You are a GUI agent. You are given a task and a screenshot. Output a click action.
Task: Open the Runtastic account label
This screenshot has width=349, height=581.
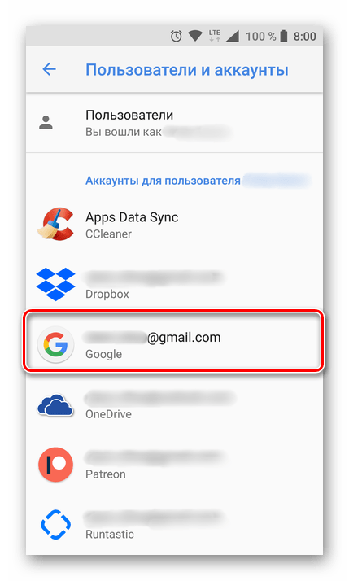point(110,534)
